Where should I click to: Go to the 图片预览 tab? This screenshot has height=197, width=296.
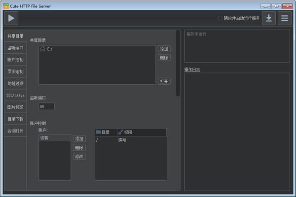click(15, 107)
